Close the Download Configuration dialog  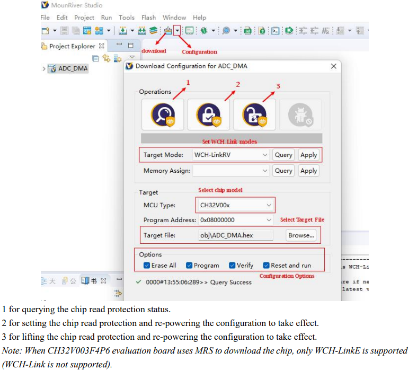tap(334, 66)
